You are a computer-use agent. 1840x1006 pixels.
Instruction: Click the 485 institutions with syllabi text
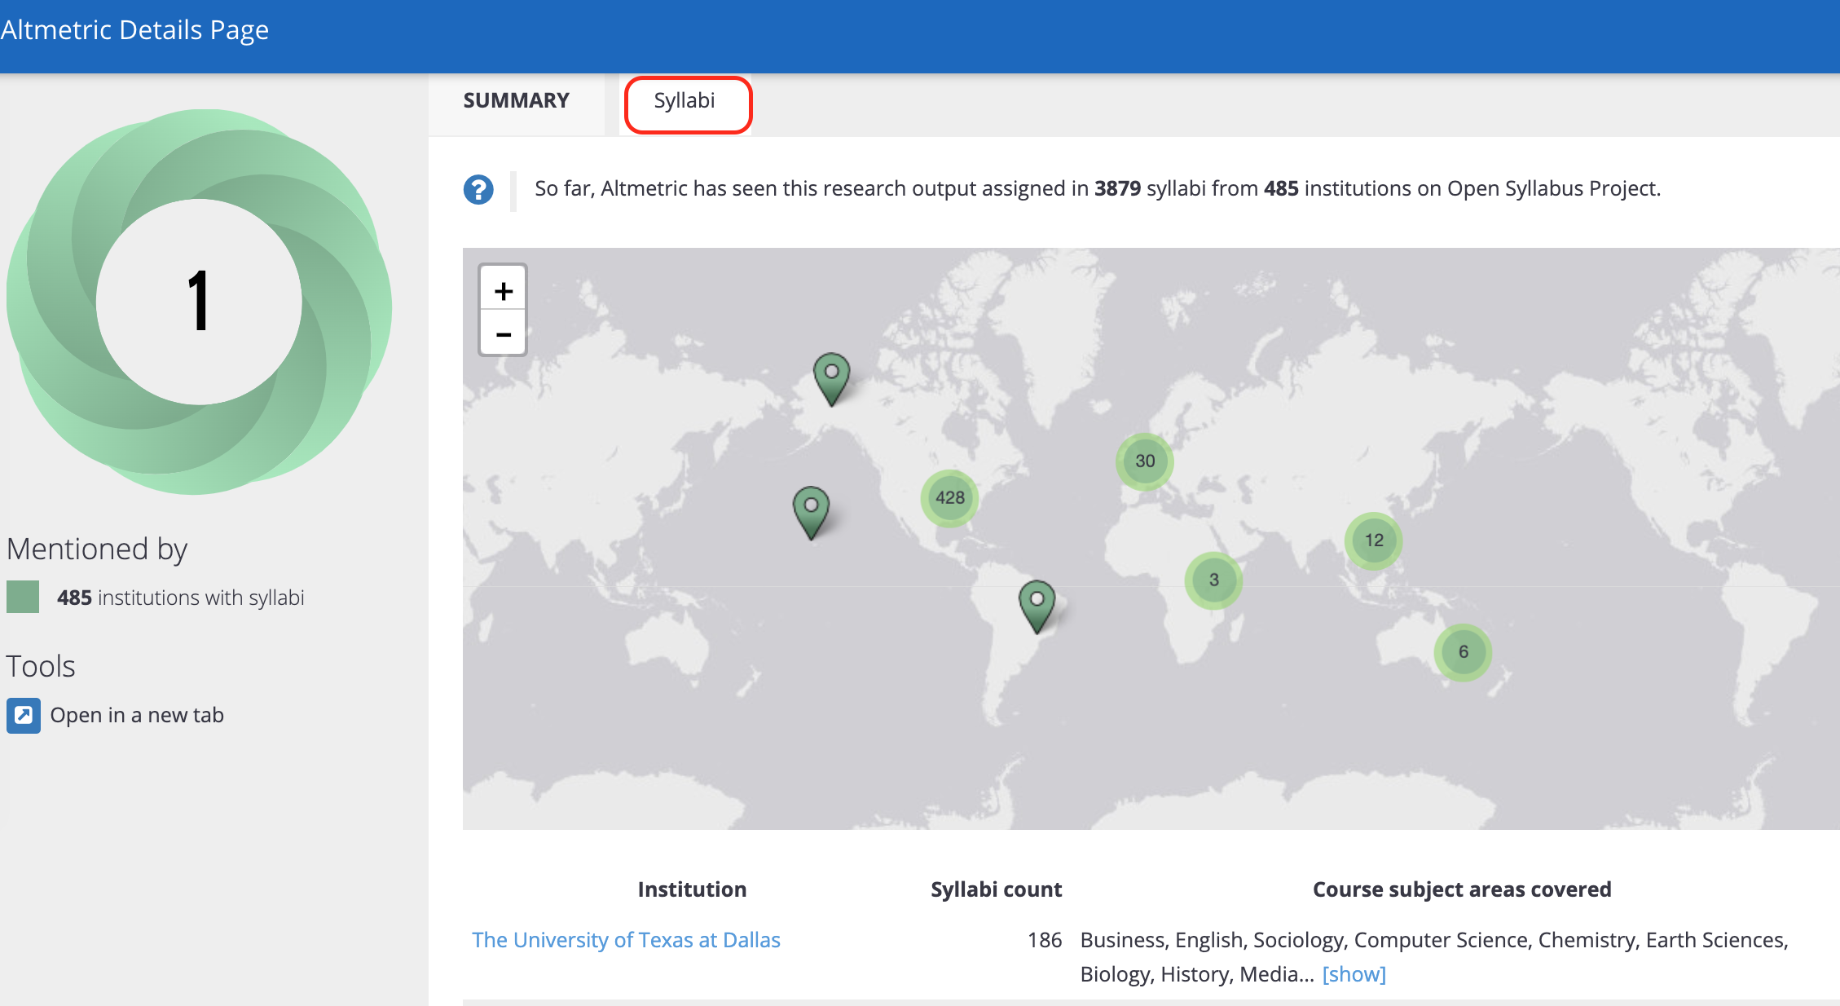pyautogui.click(x=180, y=598)
